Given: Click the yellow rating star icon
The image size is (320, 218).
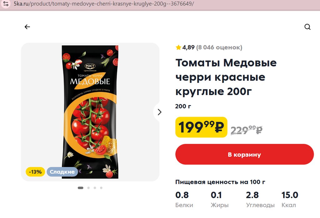Looking at the screenshot, I should (178, 48).
